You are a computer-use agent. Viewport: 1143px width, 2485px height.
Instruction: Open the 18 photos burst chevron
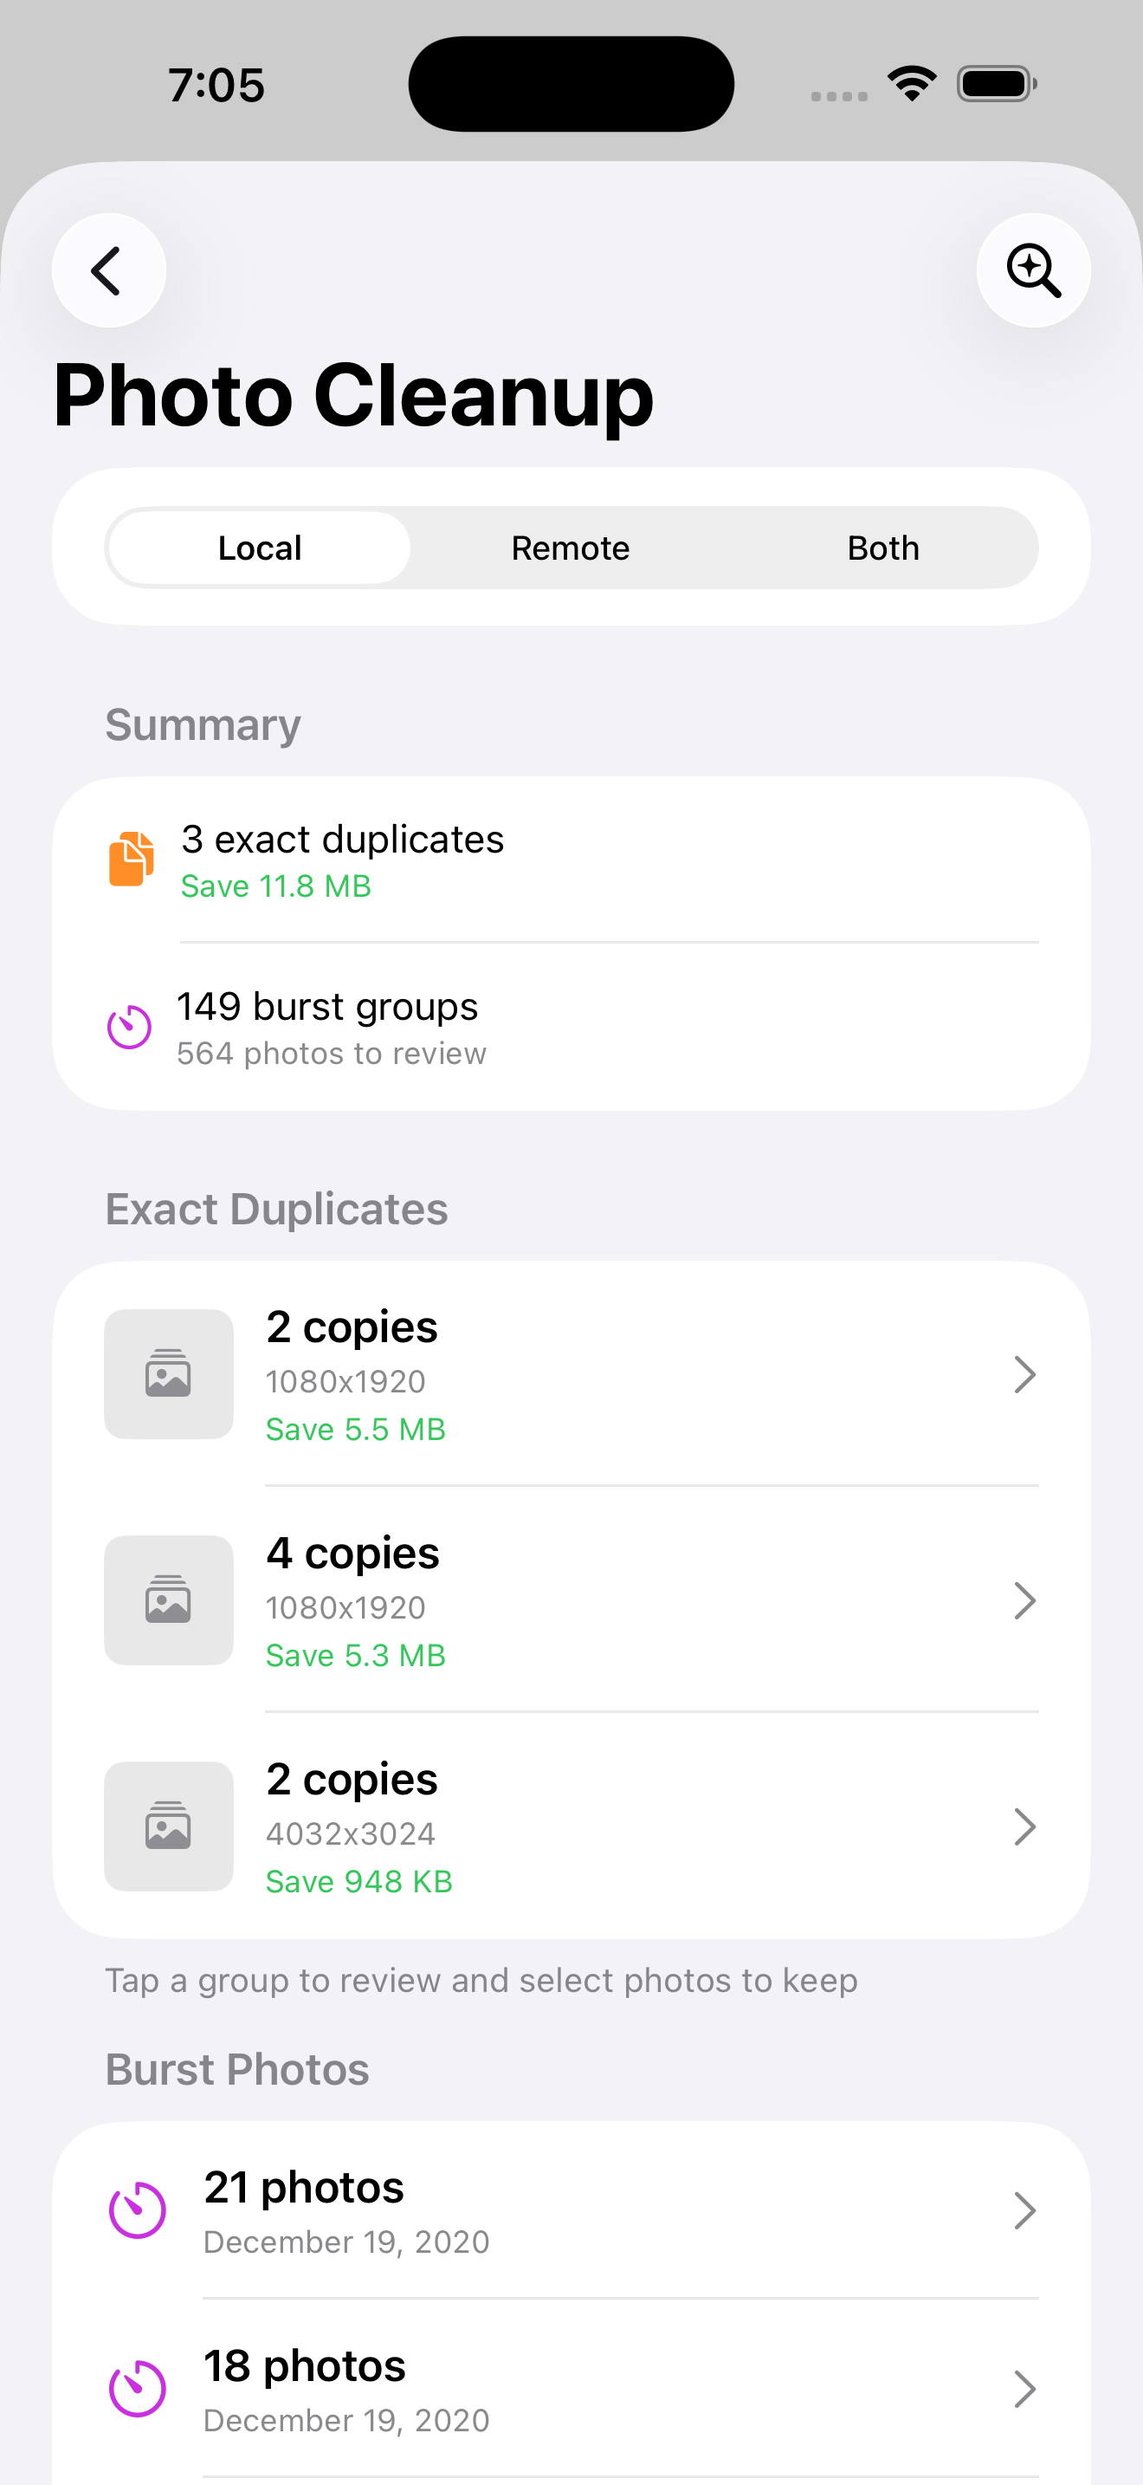[x=1024, y=2389]
